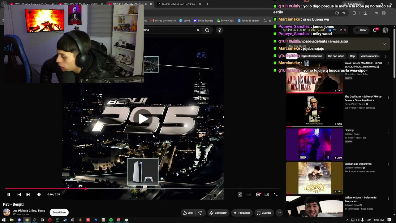
Task: Open more actions menu below the video
Action: pos(279,213)
